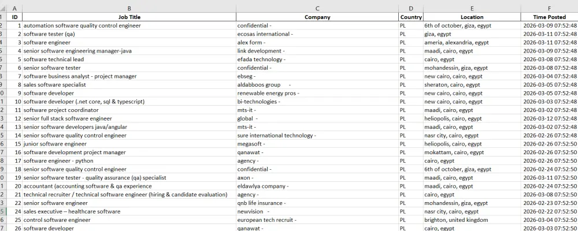Select cell 'software tester (qa)'

(129, 34)
